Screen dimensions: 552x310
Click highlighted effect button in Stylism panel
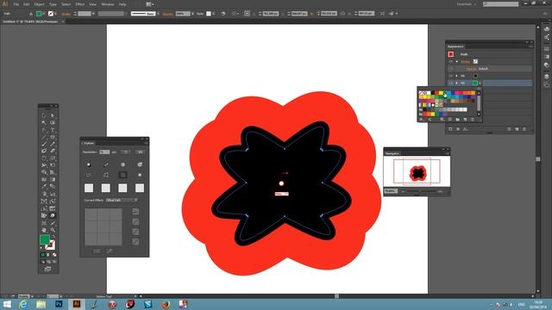pyautogui.click(x=122, y=175)
